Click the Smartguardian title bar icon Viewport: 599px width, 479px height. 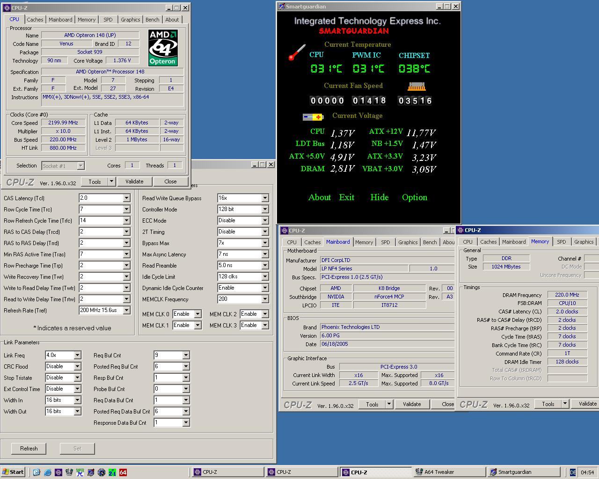282,7
